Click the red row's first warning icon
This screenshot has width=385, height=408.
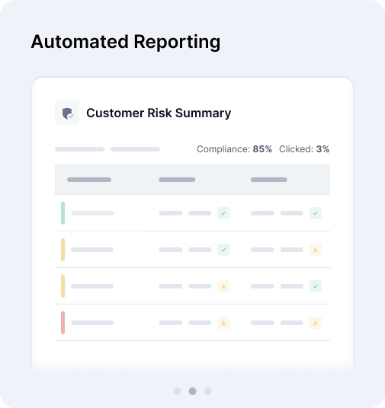pyautogui.click(x=223, y=323)
